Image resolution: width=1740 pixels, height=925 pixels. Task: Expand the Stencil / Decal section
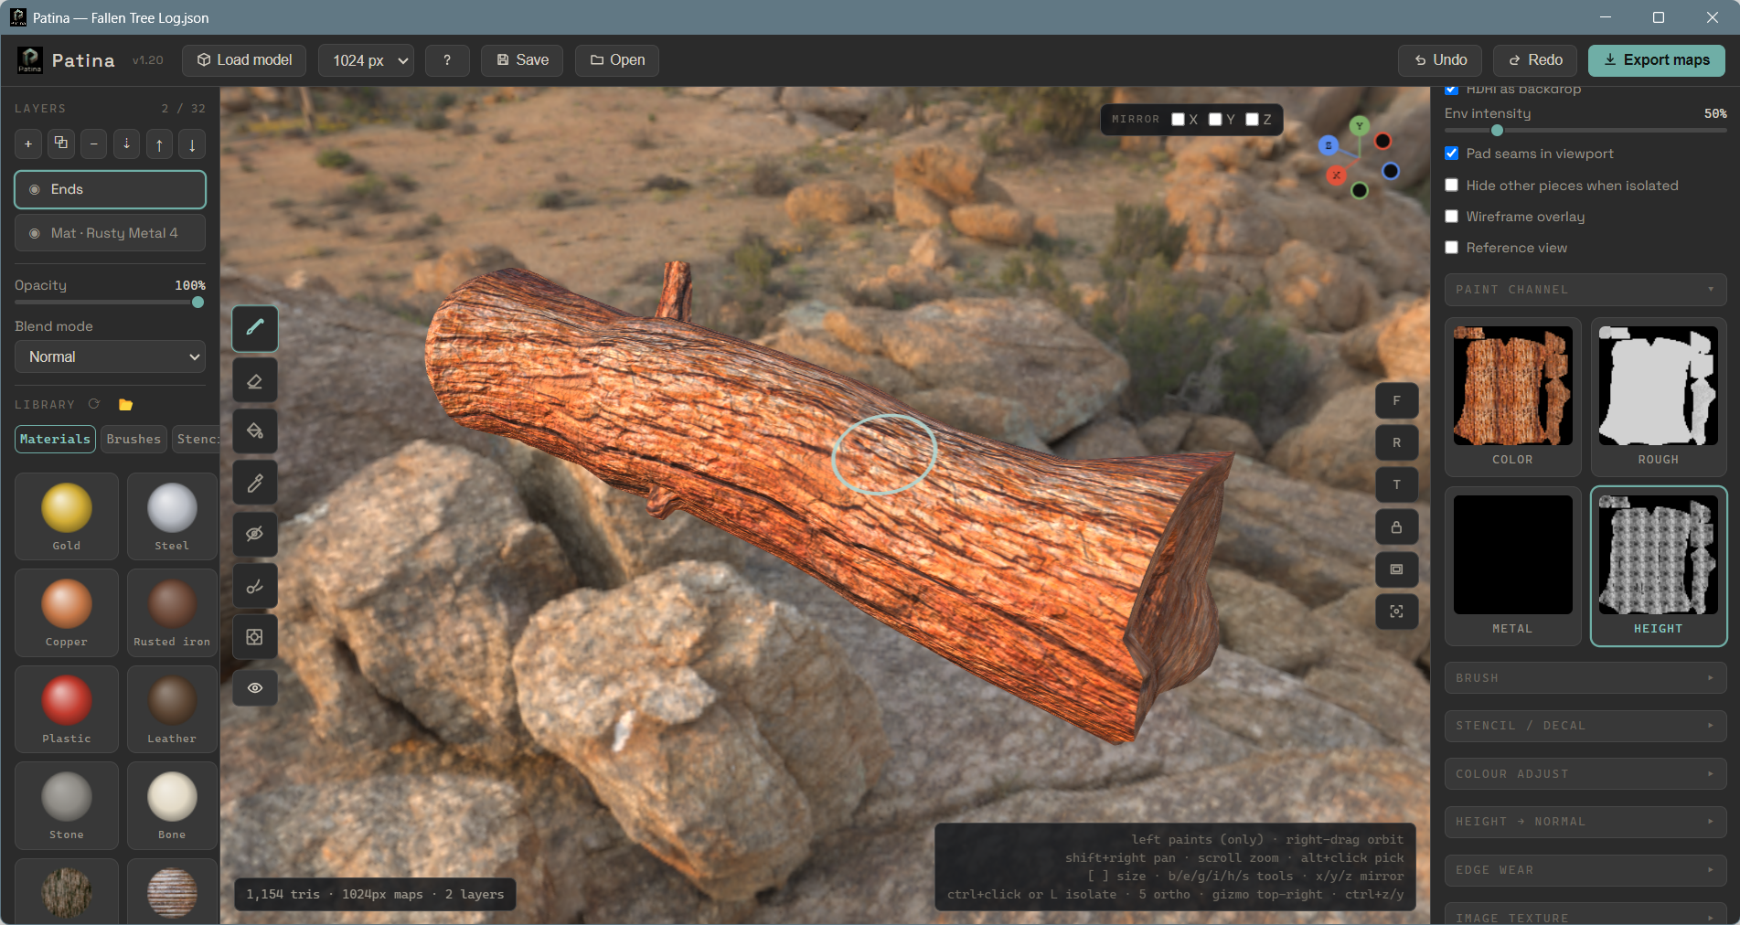tap(1585, 726)
